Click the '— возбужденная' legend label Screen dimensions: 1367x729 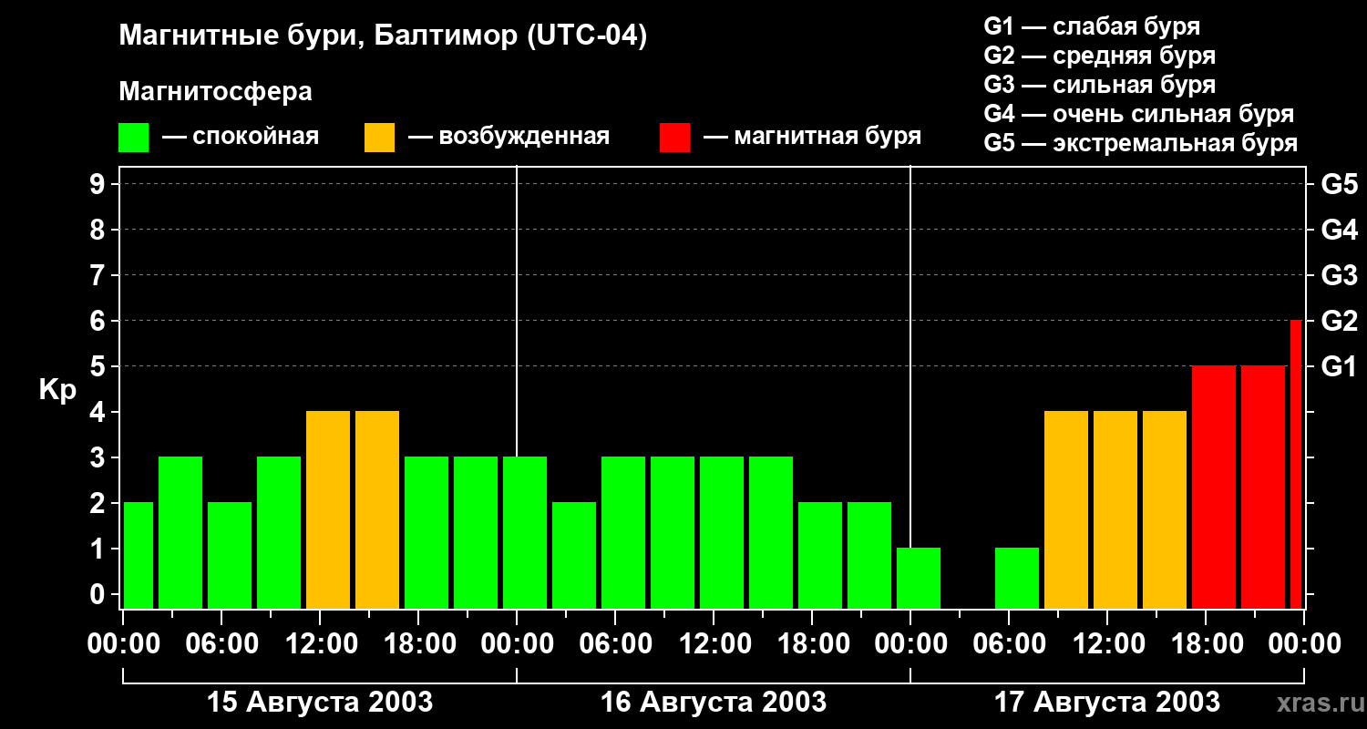coord(509,137)
